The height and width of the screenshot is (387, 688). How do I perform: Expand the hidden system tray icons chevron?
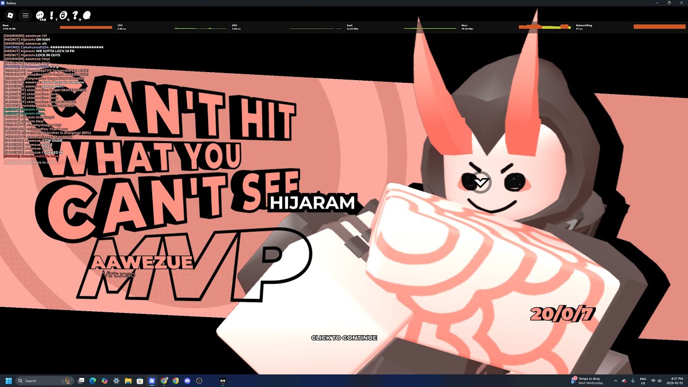click(615, 381)
